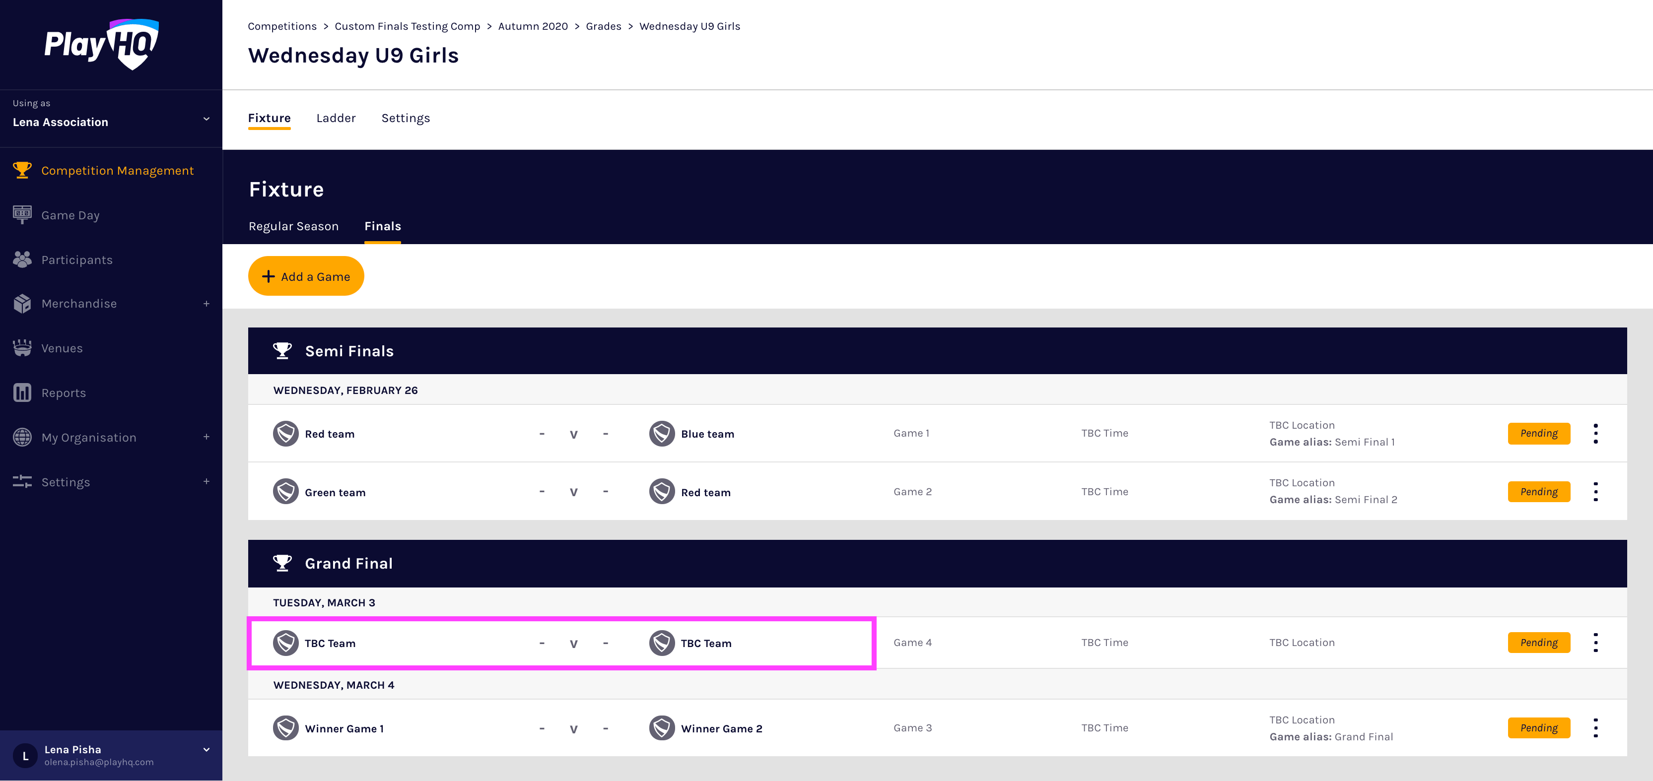Open kebab menu for Game 1
Screen dimensions: 1653x781
[x=1595, y=434]
